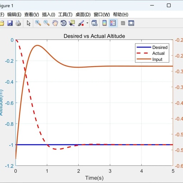183x183 pixels.
Task: Select the Pan hand tool
Action: pyautogui.click(x=55, y=23)
